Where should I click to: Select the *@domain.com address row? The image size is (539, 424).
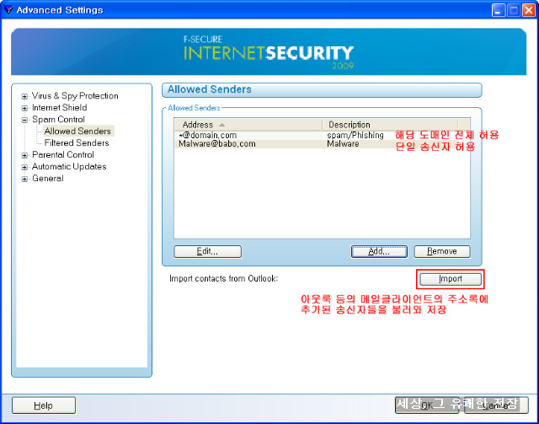tap(322, 135)
